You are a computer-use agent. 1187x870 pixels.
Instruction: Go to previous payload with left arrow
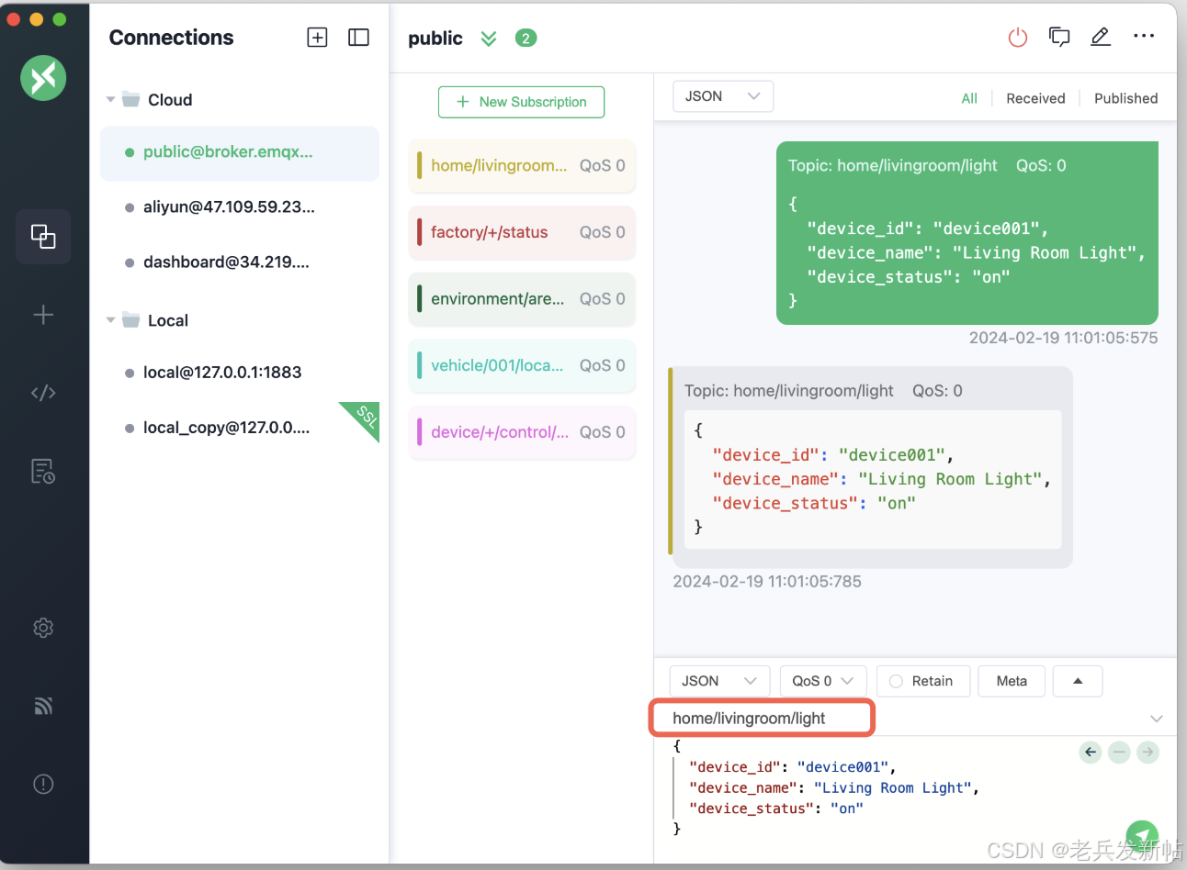1091,753
